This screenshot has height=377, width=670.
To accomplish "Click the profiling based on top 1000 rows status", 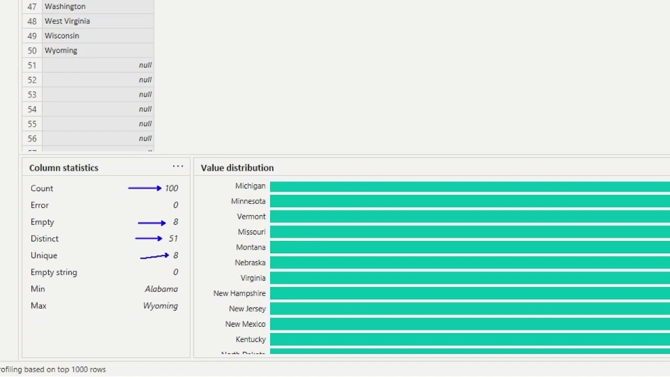I will coord(53,369).
